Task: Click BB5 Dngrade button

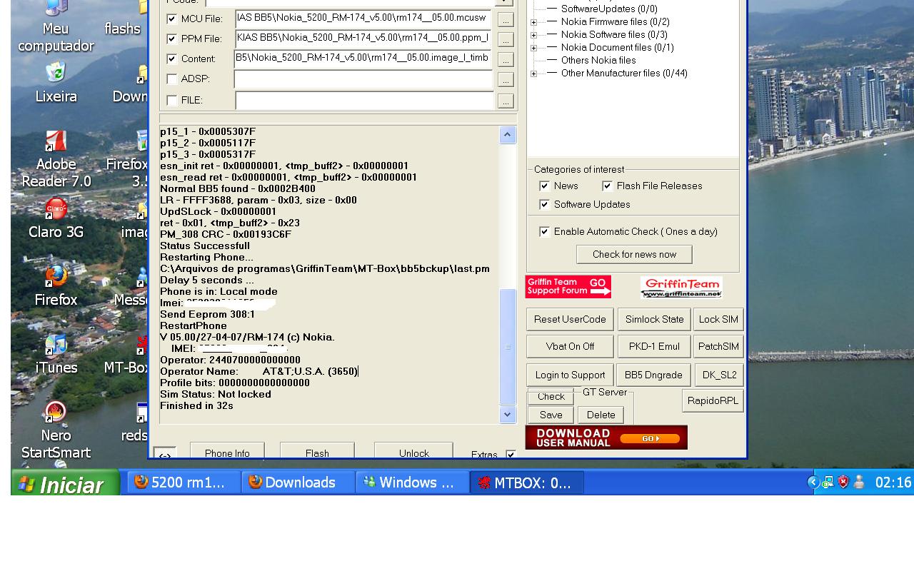Action: pos(653,375)
